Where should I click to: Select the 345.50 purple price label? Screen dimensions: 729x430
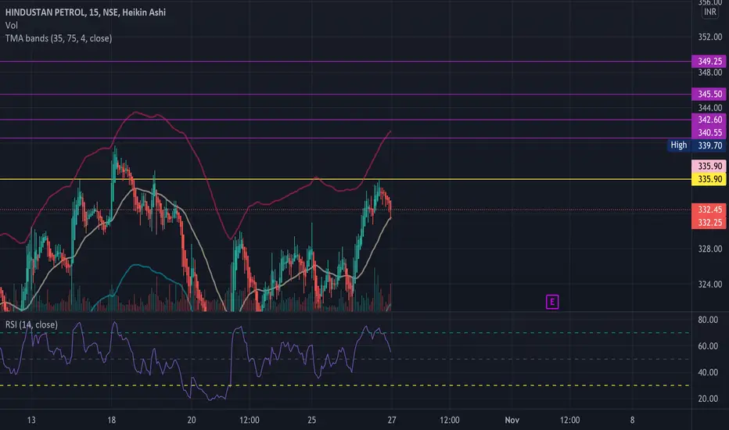pyautogui.click(x=709, y=95)
